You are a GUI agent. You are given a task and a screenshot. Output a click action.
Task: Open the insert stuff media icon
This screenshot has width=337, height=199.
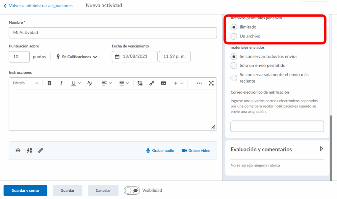140,83
